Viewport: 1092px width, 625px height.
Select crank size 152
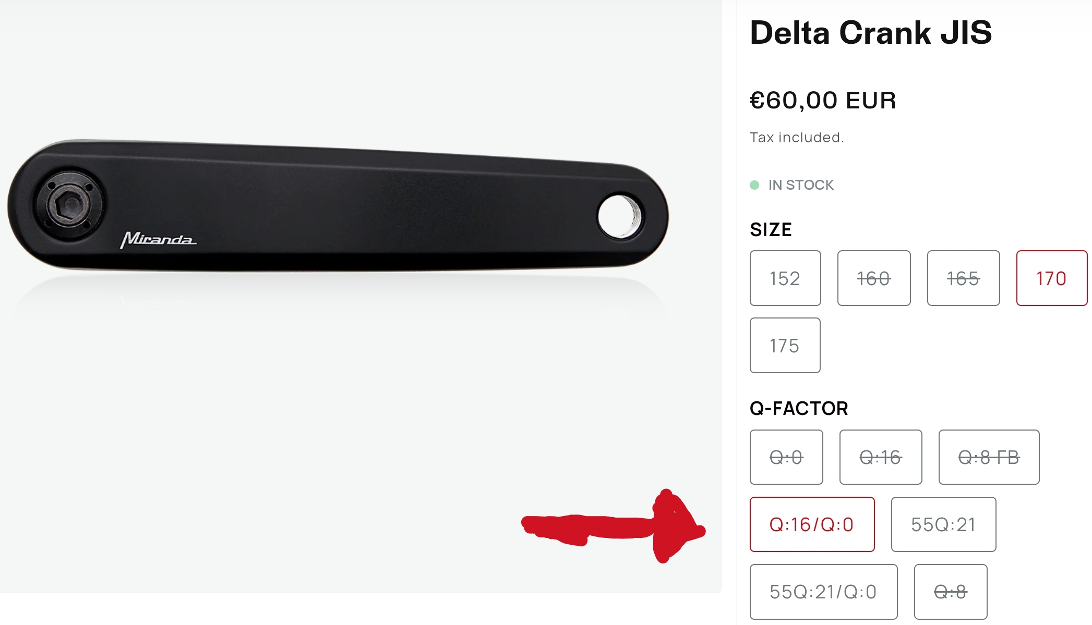785,278
